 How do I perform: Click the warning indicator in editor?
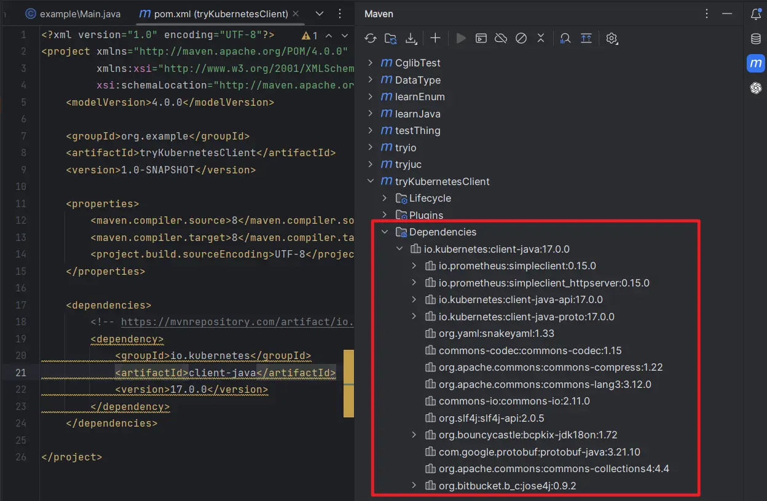point(310,36)
